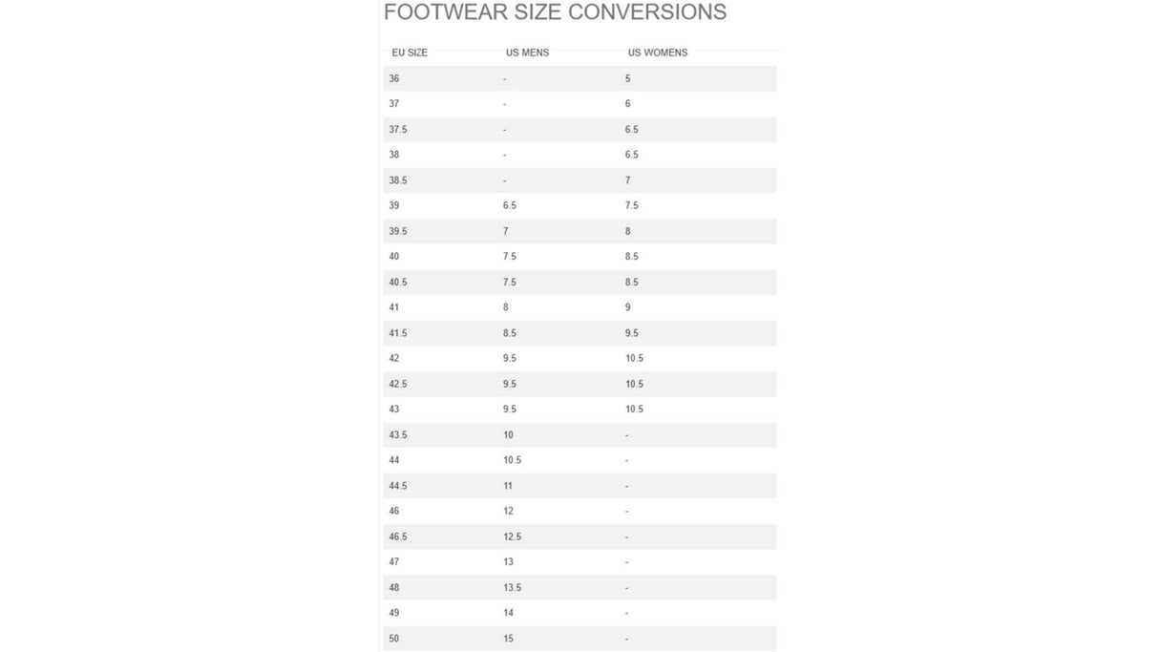The image size is (1159, 652).
Task: Click the Footwear Size Conversions heading
Action: [x=555, y=12]
